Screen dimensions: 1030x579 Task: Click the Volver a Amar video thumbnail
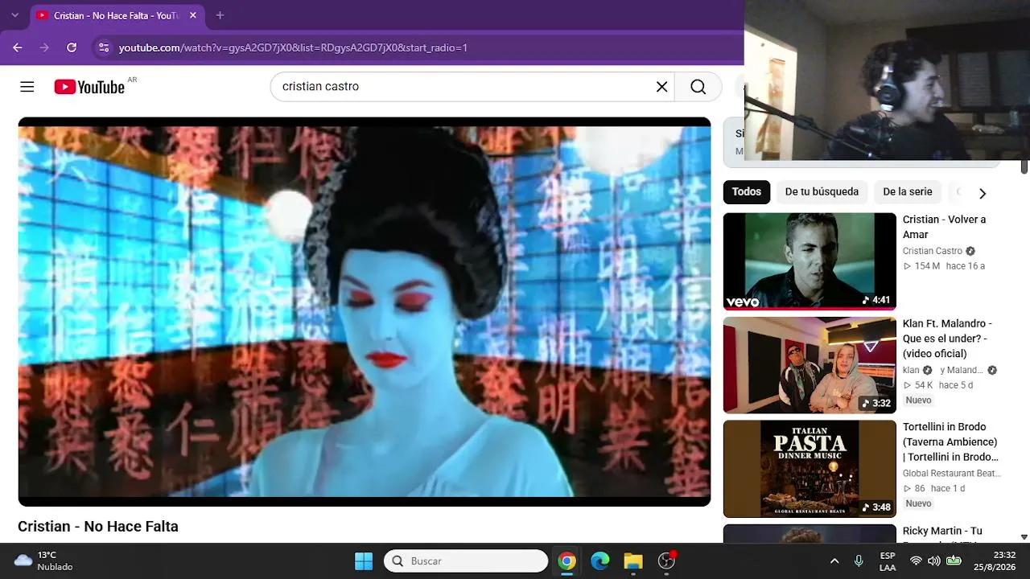810,261
